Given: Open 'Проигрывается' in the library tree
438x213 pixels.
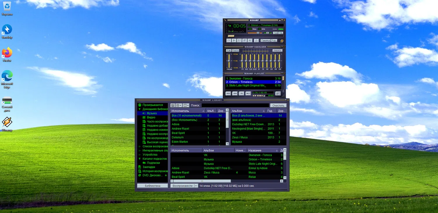Looking at the screenshot, I should tap(153, 105).
